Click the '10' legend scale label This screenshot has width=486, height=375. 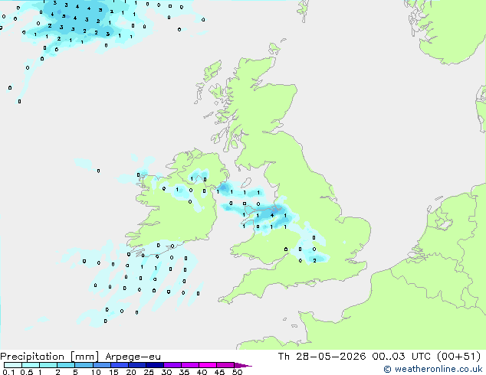tap(96, 372)
